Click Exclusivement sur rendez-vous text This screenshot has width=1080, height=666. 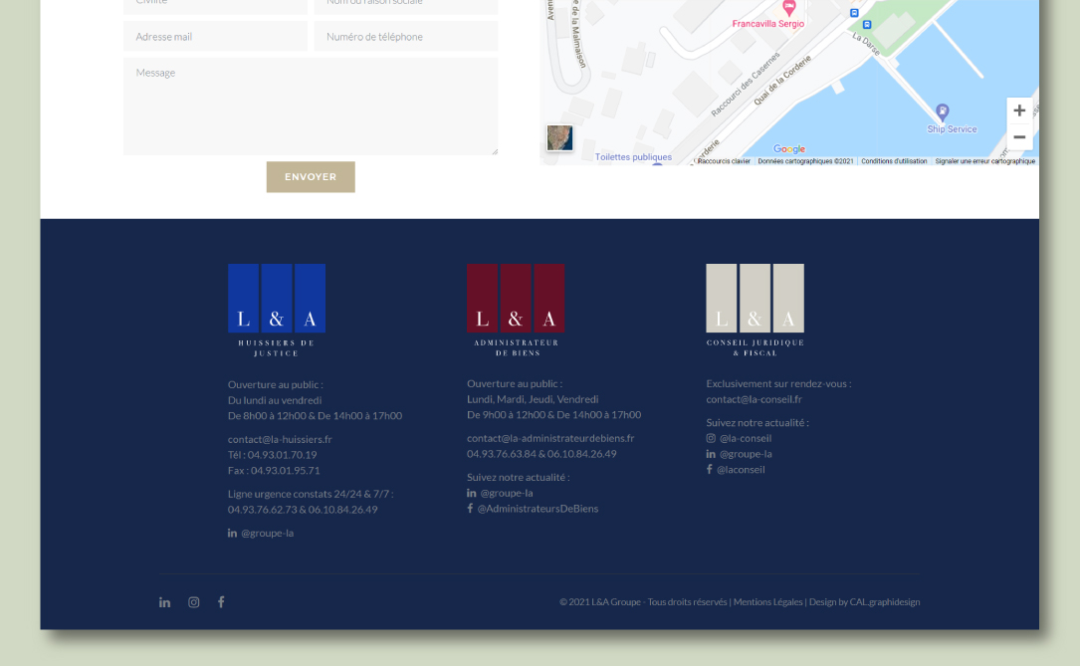point(778,383)
